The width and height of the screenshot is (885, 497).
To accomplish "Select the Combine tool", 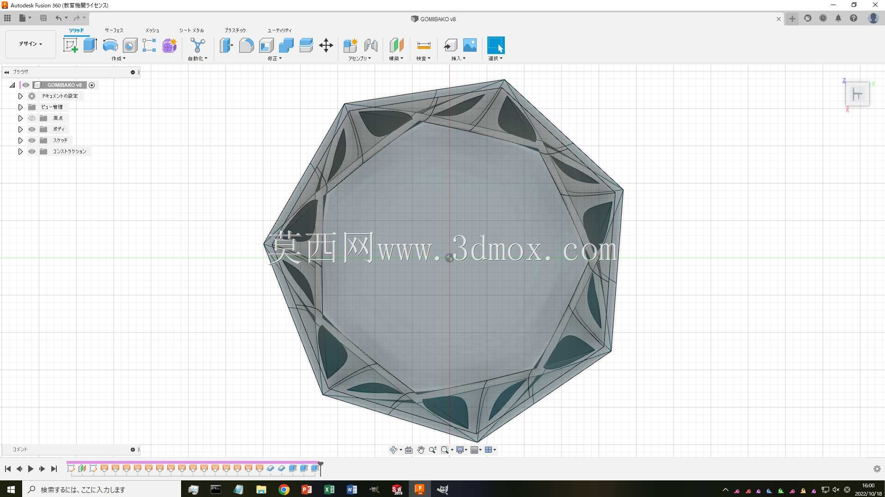I will tap(286, 45).
